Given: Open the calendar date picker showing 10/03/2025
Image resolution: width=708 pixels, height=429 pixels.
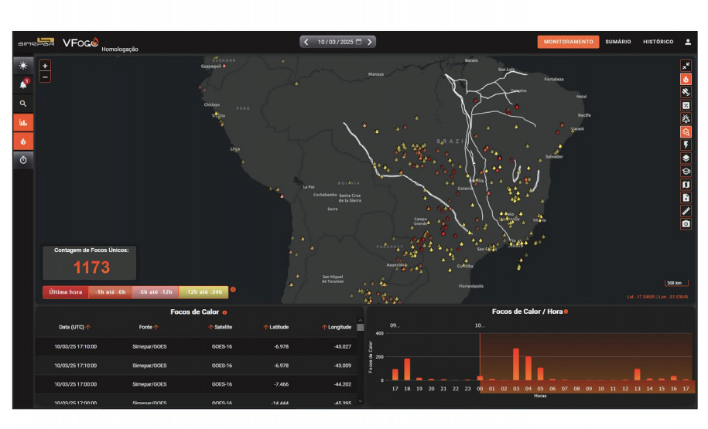Looking at the screenshot, I should 359,42.
